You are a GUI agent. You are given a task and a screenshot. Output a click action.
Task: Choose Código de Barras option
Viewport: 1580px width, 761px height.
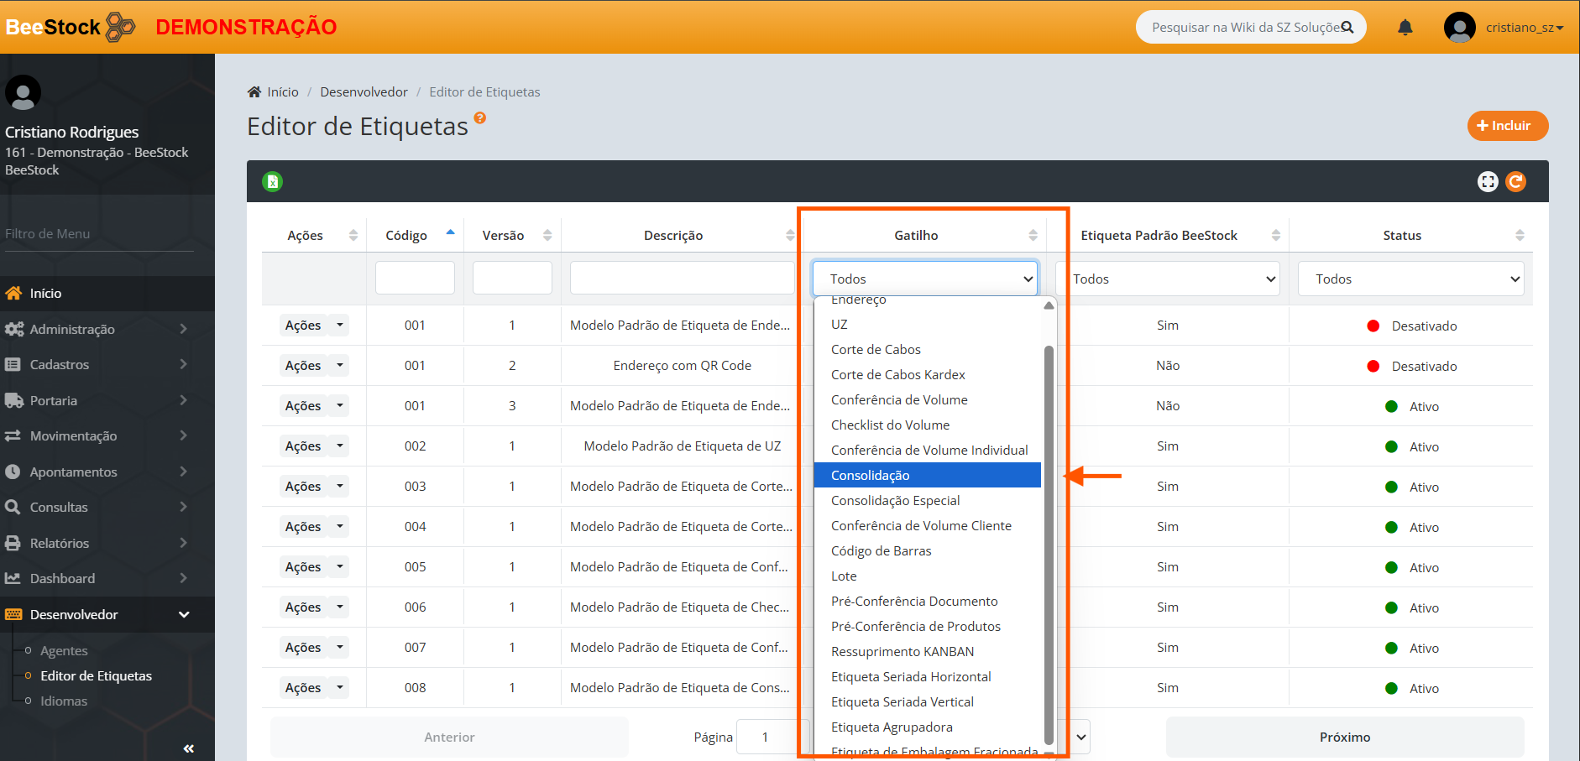click(882, 550)
